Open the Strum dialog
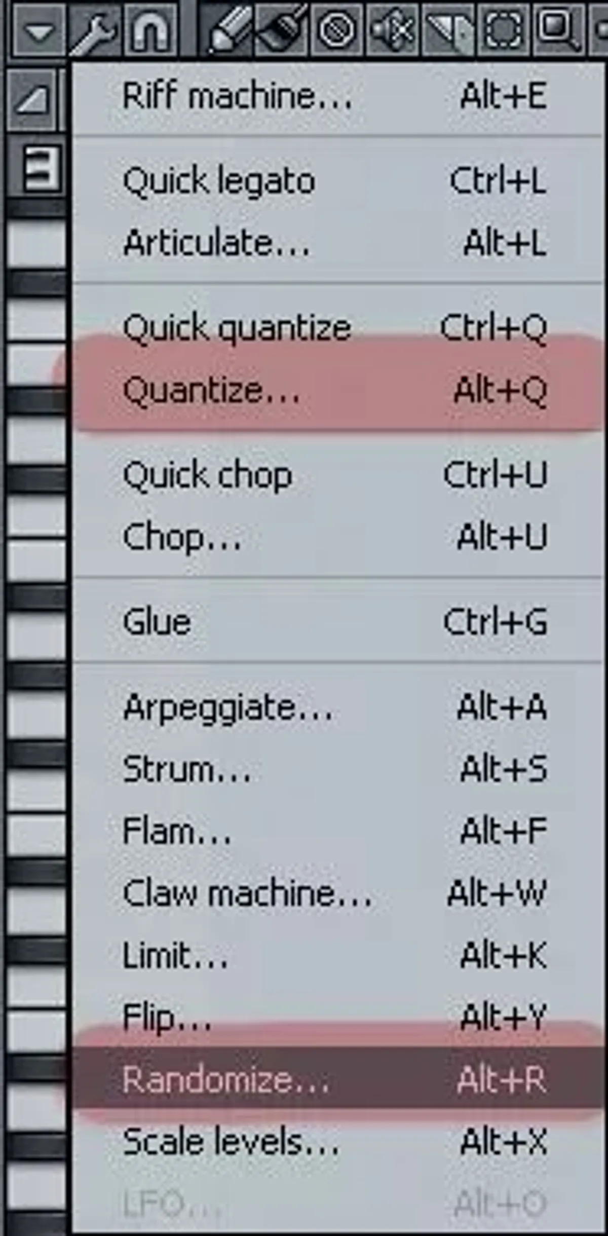 187,771
